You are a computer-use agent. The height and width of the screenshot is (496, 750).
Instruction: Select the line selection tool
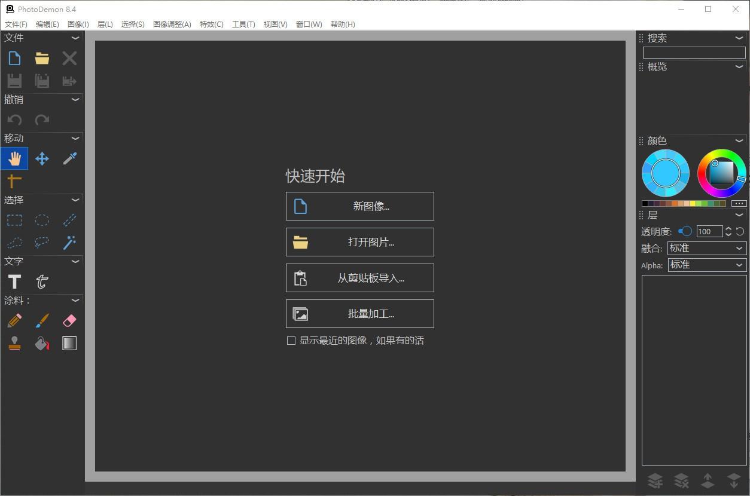[69, 220]
